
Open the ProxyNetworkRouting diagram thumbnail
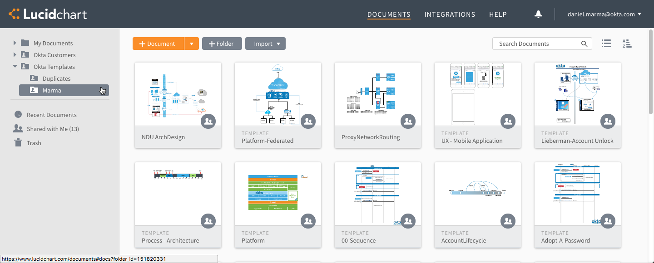point(378,94)
